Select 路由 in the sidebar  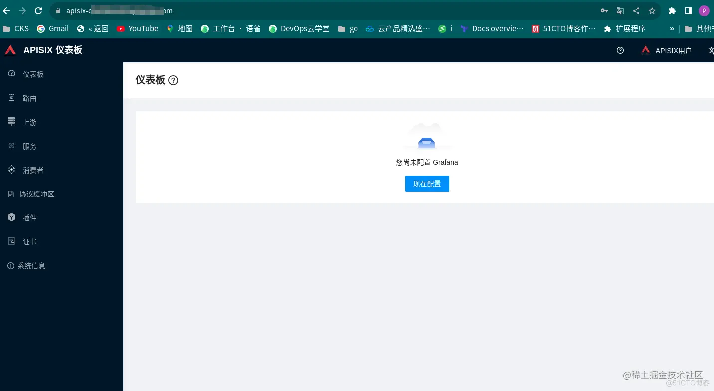click(61, 98)
